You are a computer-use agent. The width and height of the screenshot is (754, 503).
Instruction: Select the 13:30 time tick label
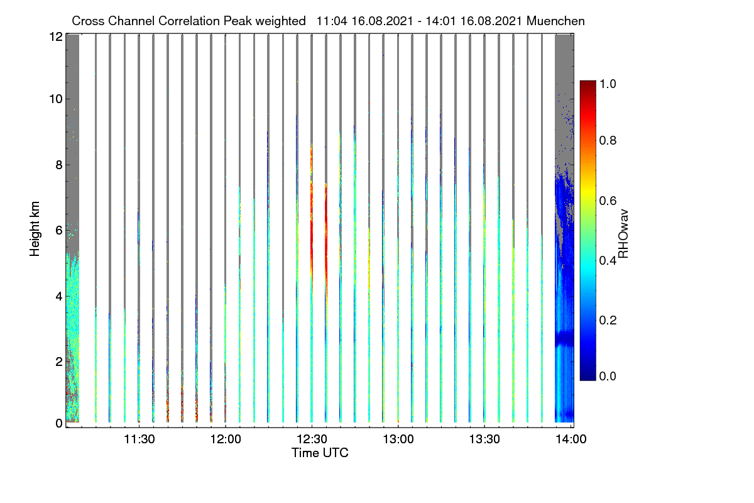[484, 439]
